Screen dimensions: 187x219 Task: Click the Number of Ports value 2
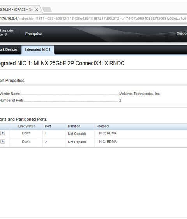[x=120, y=101]
